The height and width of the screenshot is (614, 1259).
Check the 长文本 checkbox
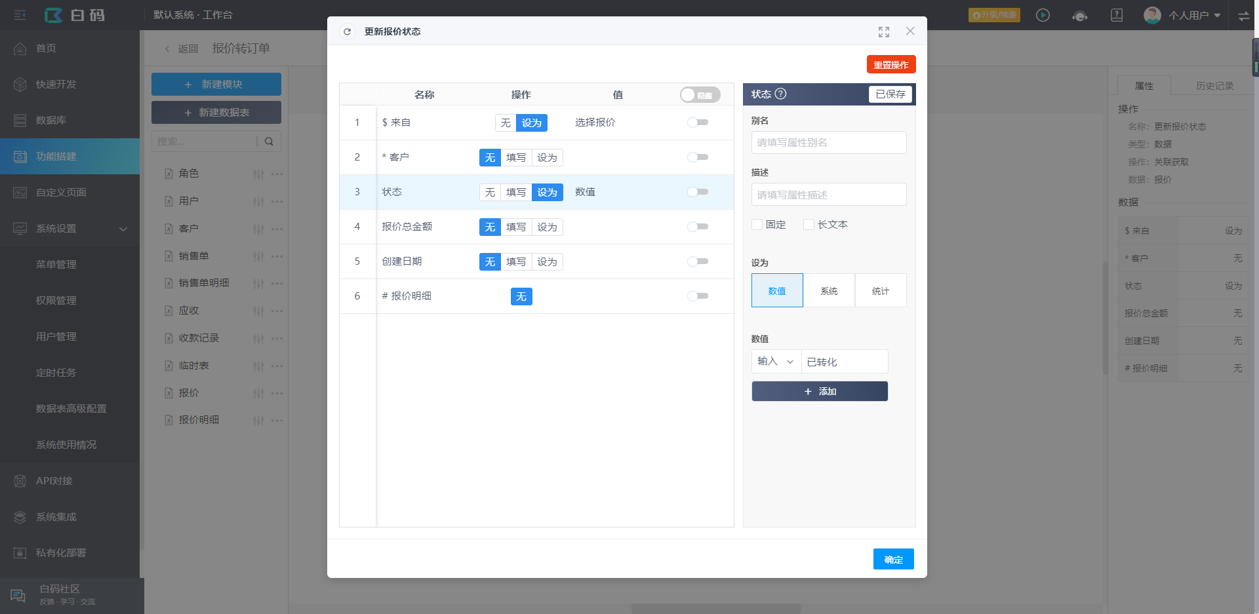(x=809, y=225)
